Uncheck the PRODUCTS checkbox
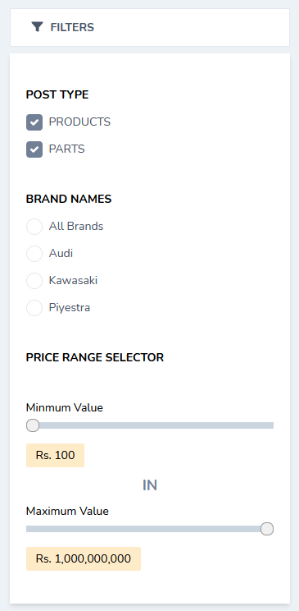The height and width of the screenshot is (611, 299). (34, 122)
